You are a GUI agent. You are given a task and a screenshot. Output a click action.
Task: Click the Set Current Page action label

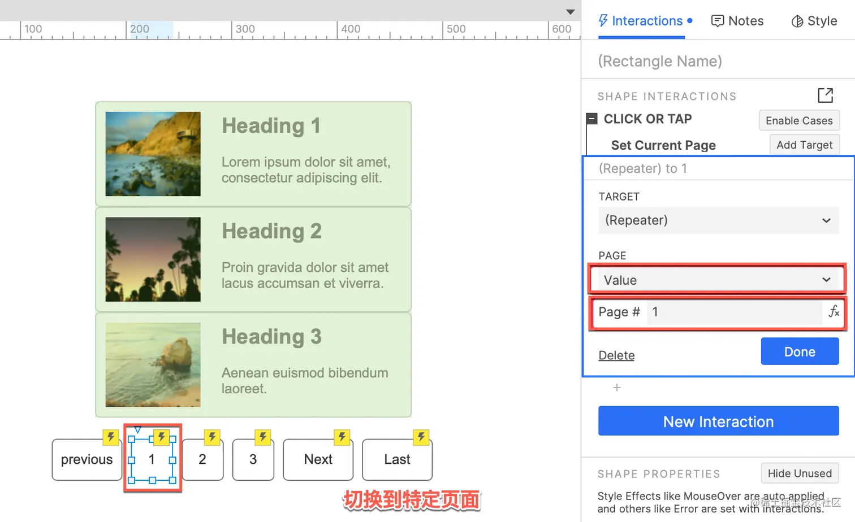coord(663,145)
